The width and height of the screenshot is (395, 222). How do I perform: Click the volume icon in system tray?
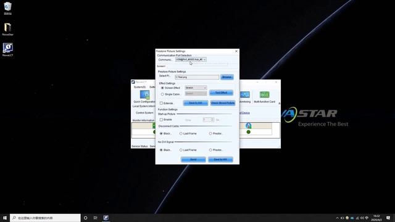362,218
